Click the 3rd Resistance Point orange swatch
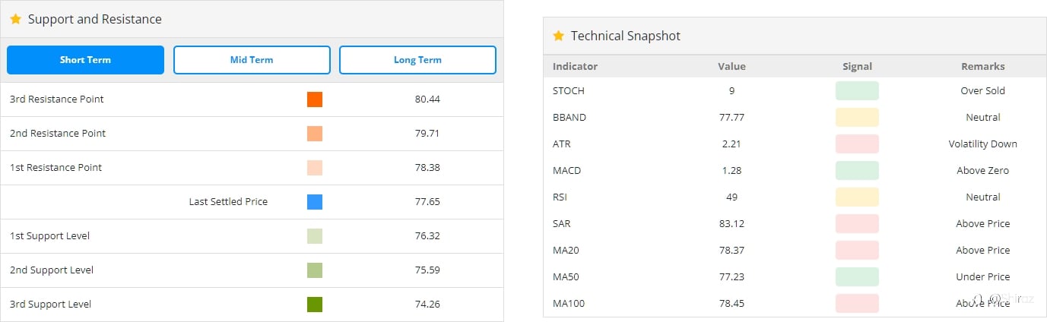Screen dimensions: 1047x322 click(x=315, y=99)
